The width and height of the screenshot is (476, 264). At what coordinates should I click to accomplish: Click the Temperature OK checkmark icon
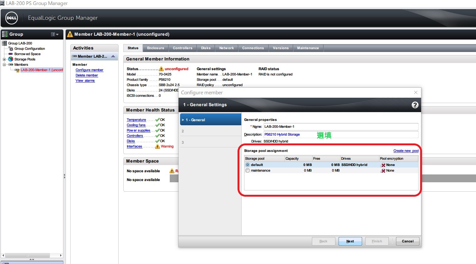point(158,120)
